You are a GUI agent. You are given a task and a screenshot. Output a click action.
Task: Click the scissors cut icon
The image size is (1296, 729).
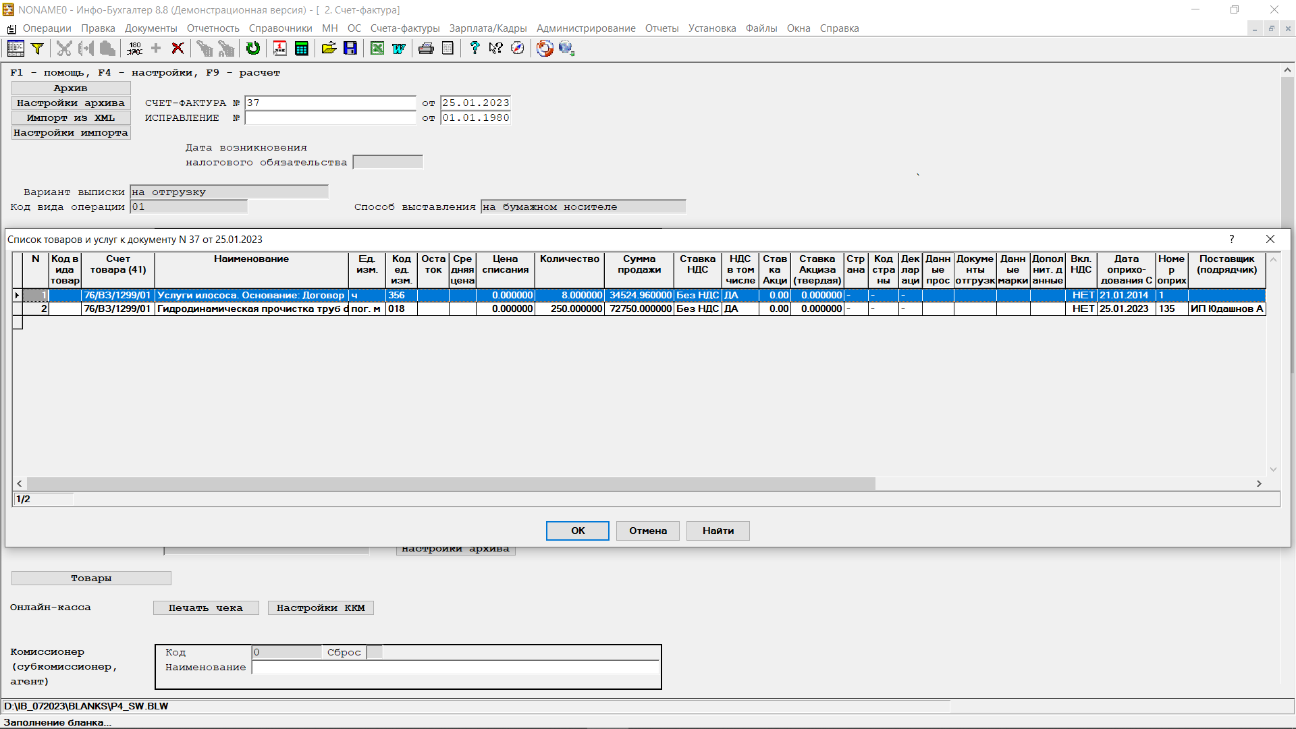click(64, 48)
